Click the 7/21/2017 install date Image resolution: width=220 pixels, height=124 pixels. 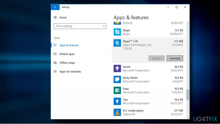[x=177, y=45]
